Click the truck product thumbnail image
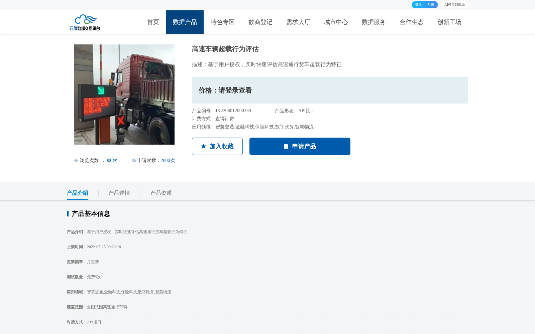The width and height of the screenshot is (535, 334). 124,95
